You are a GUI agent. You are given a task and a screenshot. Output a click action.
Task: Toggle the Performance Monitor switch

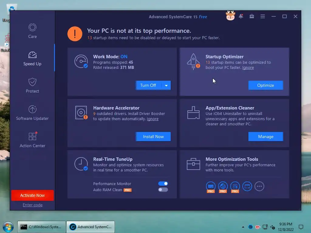(x=163, y=184)
